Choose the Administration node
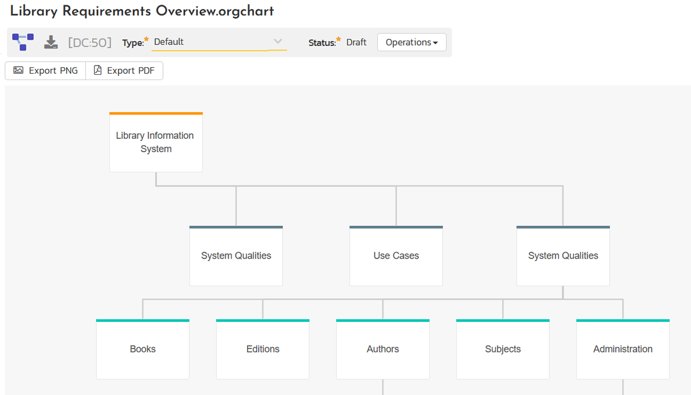The width and height of the screenshot is (691, 395). tap(622, 349)
